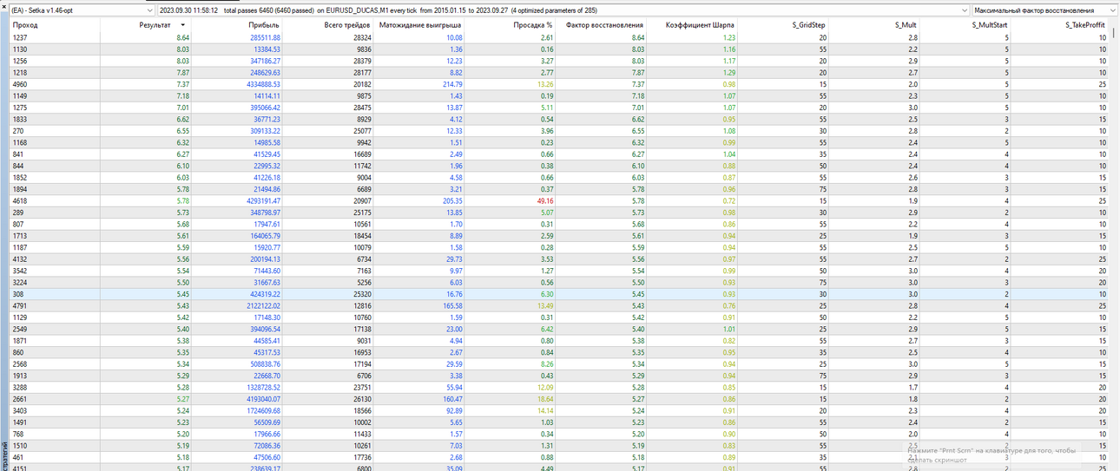Select pass number 1130
The image size is (1120, 471).
[x=20, y=49]
